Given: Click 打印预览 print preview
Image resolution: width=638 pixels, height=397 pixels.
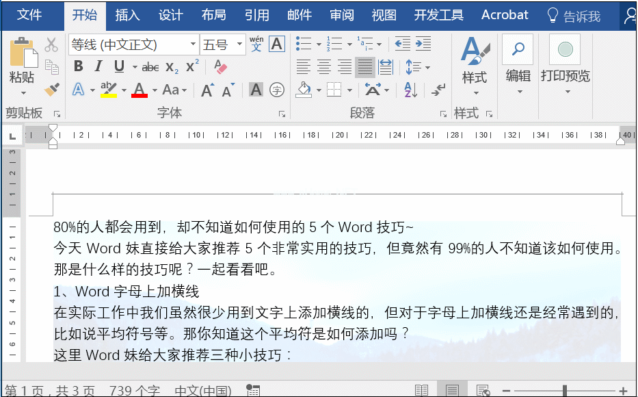Looking at the screenshot, I should click(565, 65).
